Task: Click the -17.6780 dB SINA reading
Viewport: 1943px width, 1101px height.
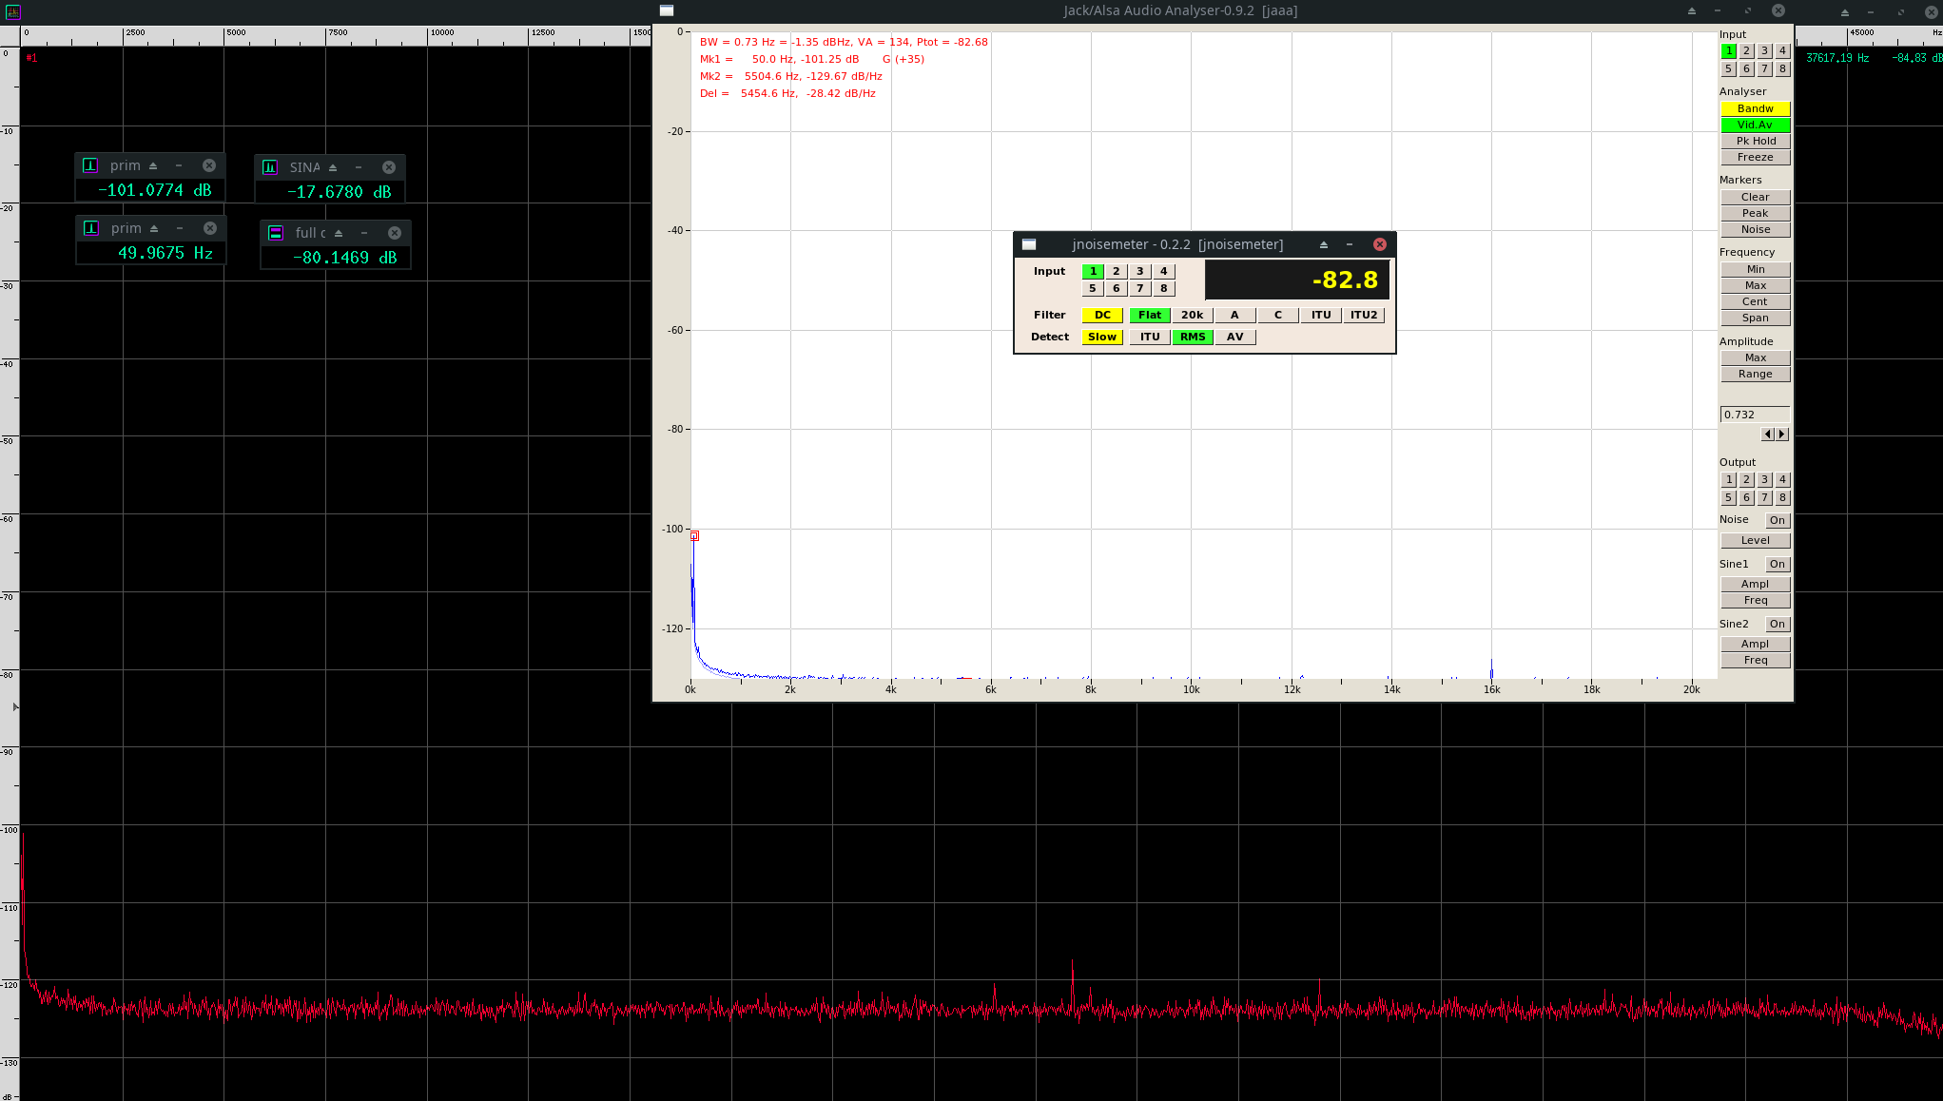Action: click(339, 192)
